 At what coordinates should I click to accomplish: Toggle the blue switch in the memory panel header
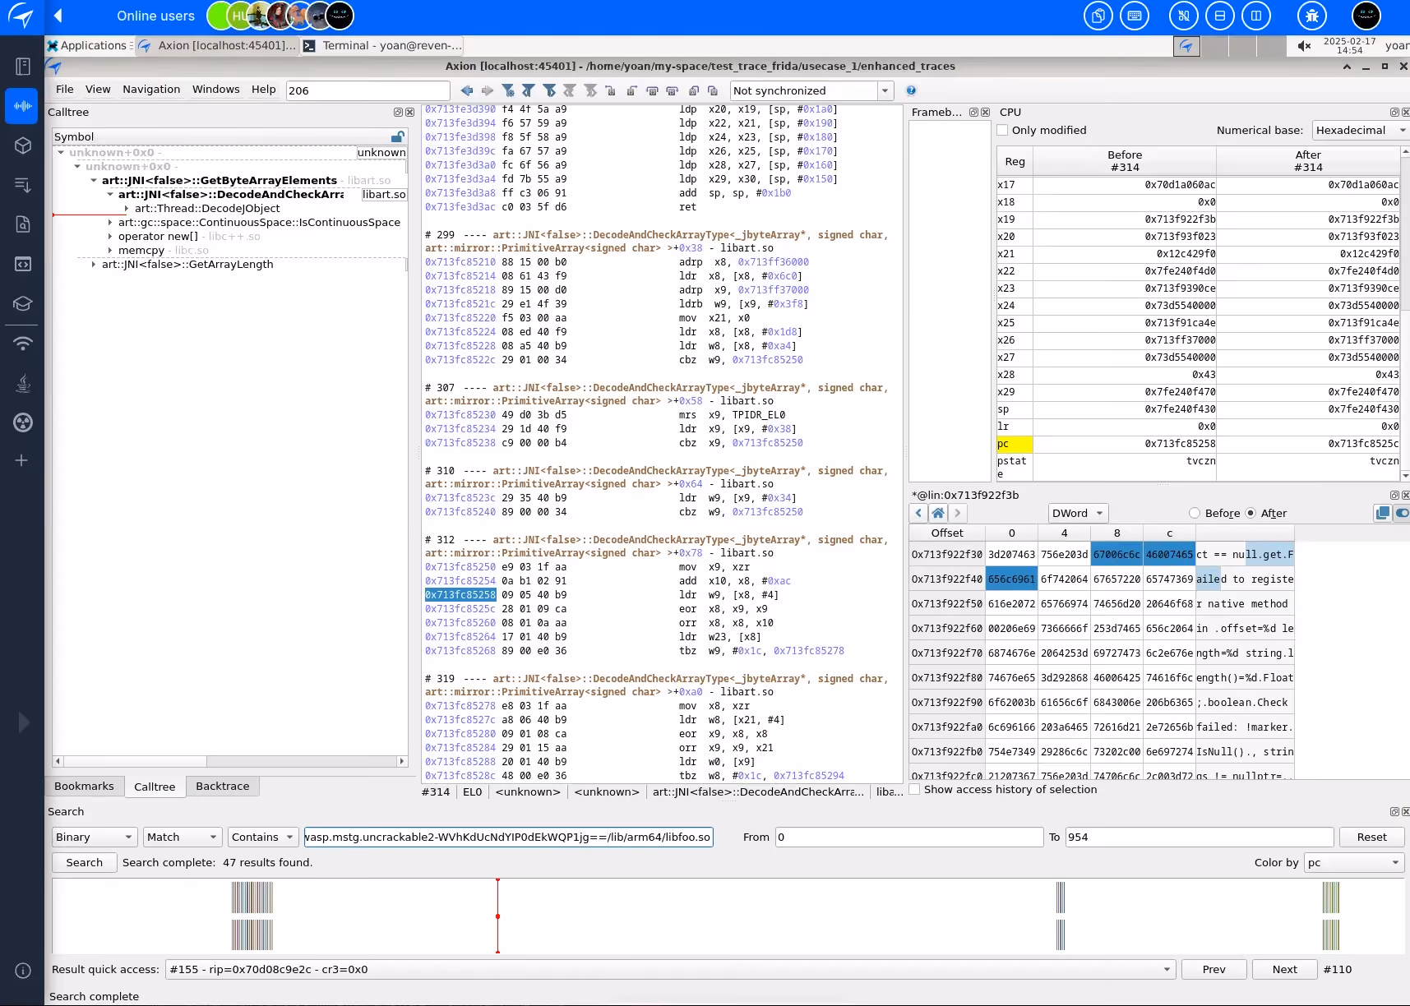click(x=1402, y=513)
